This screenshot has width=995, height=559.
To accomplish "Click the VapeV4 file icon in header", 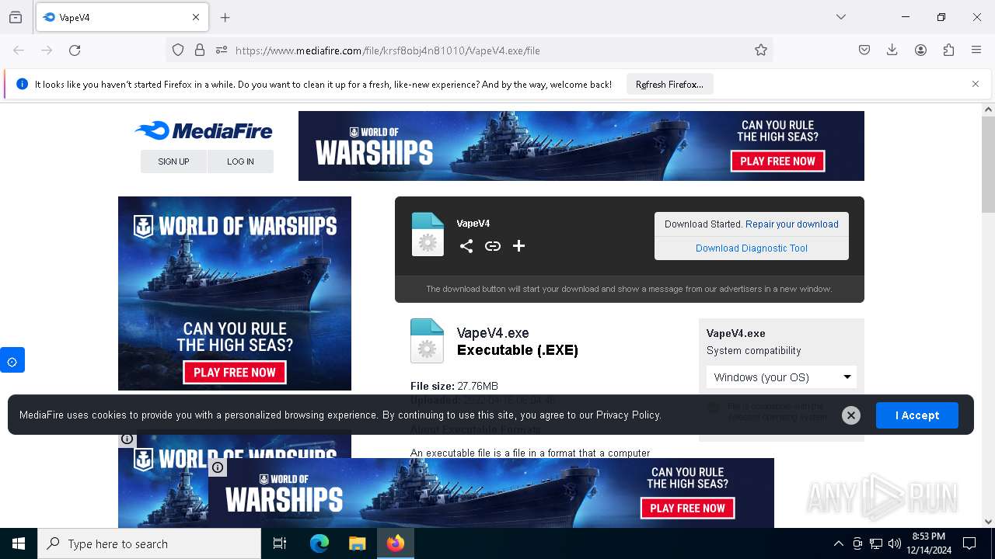I will click(428, 234).
